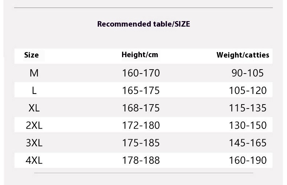287x185 pixels.
Task: Click the Size column header
Action: click(31, 55)
